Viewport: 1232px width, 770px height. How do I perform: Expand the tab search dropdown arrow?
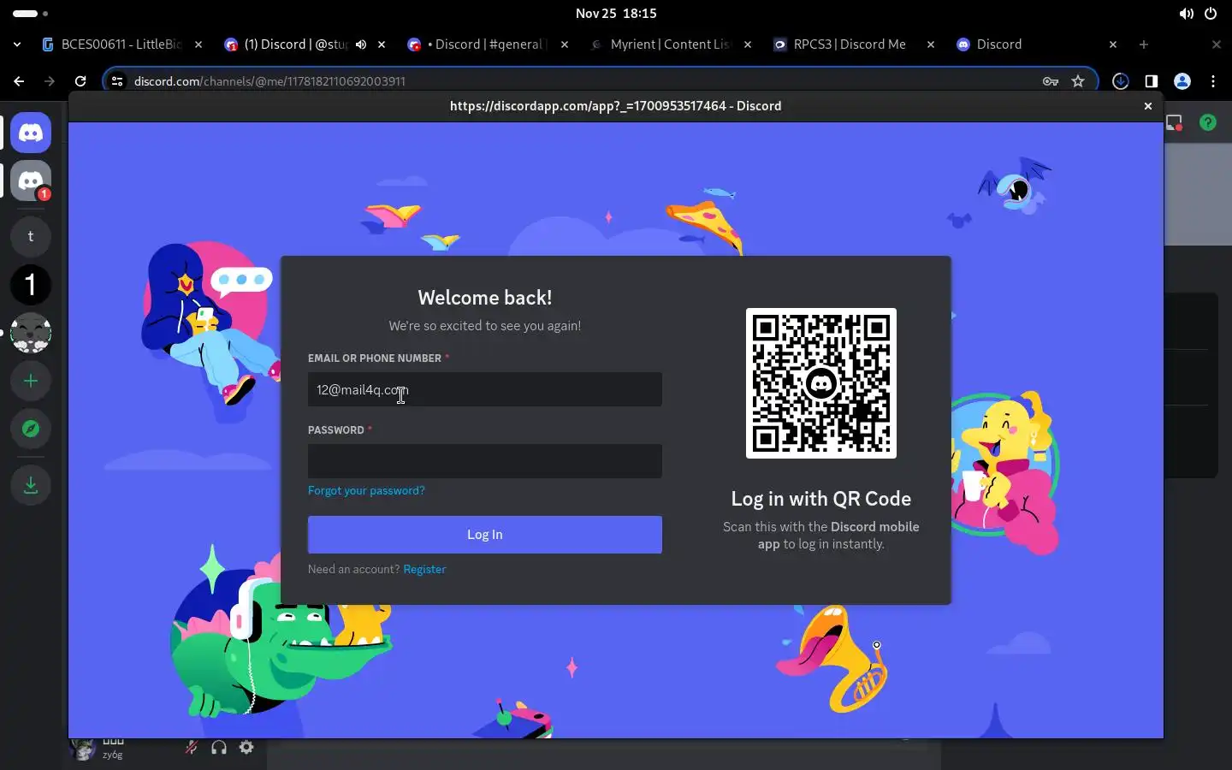pyautogui.click(x=17, y=44)
